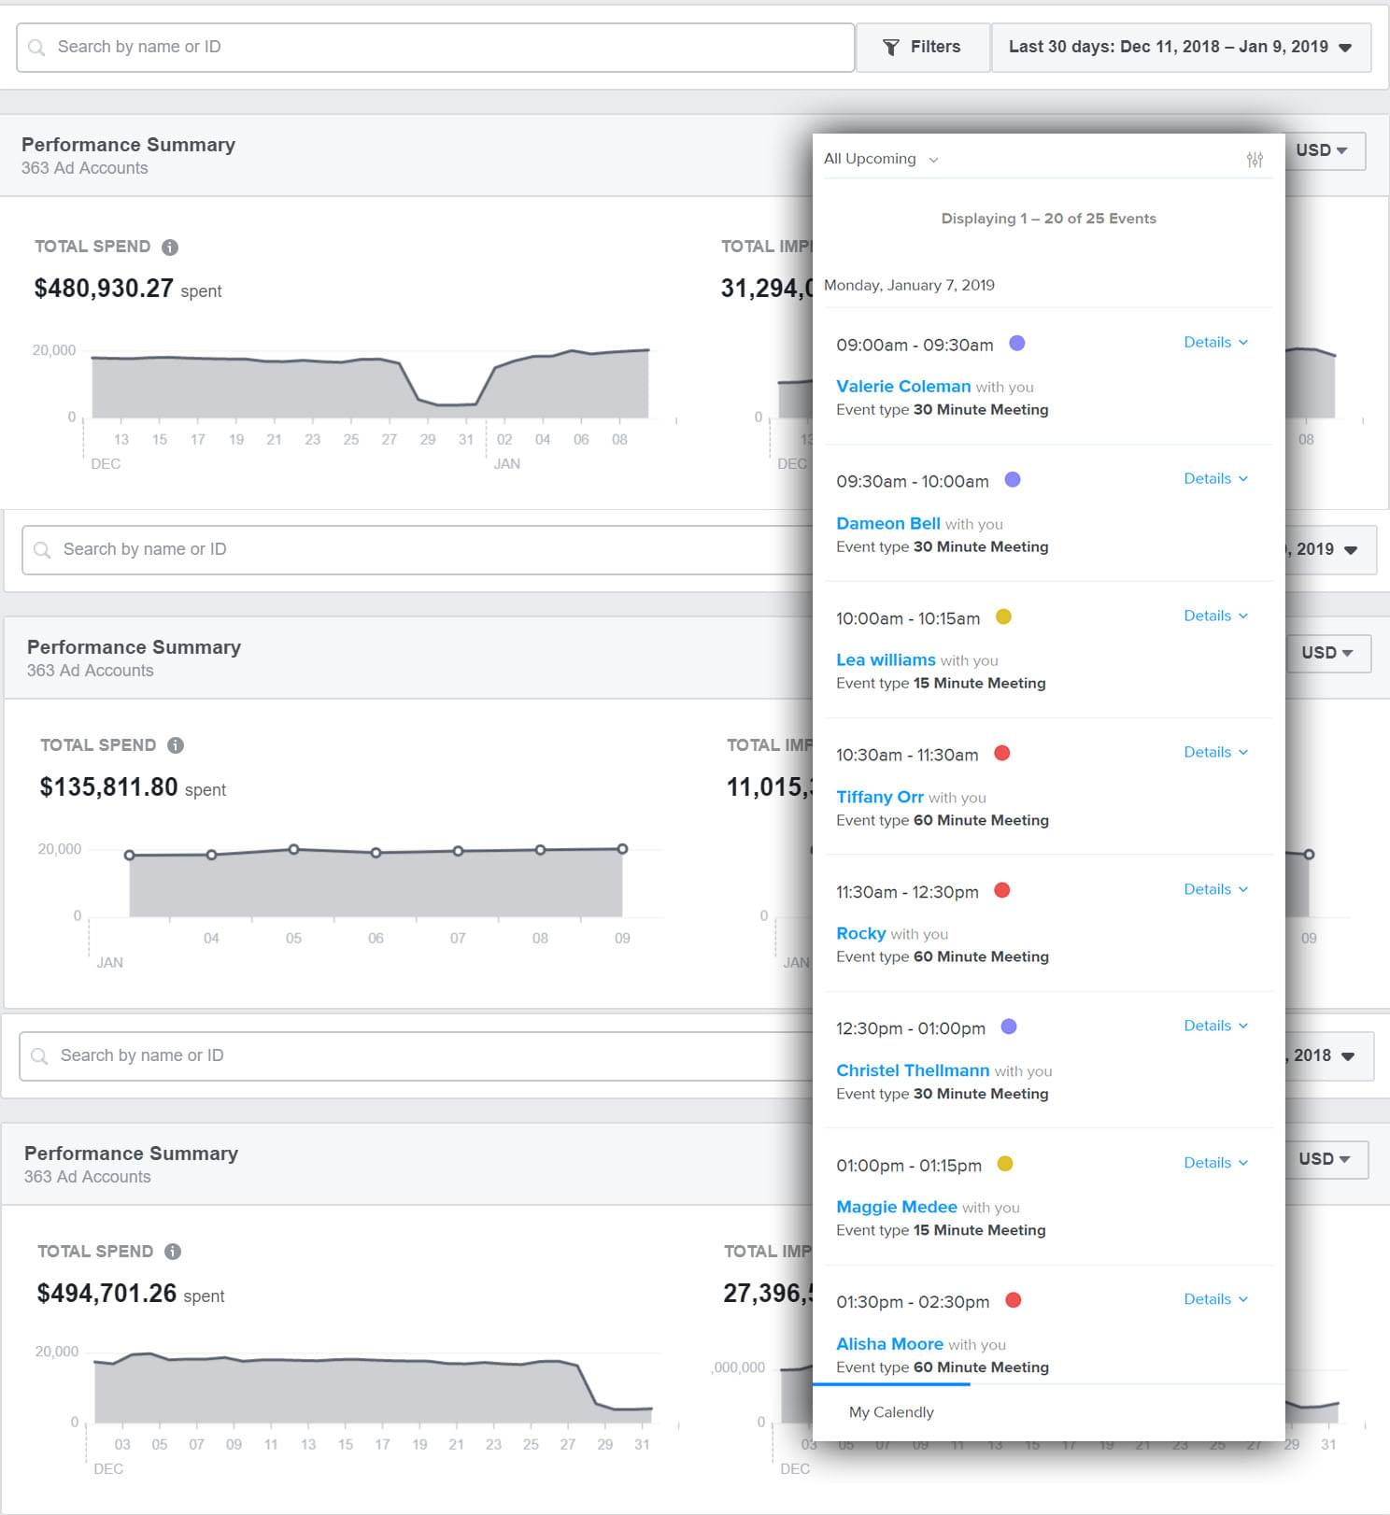Open the top USD currency dropdown
This screenshot has width=1390, height=1515.
1322,150
